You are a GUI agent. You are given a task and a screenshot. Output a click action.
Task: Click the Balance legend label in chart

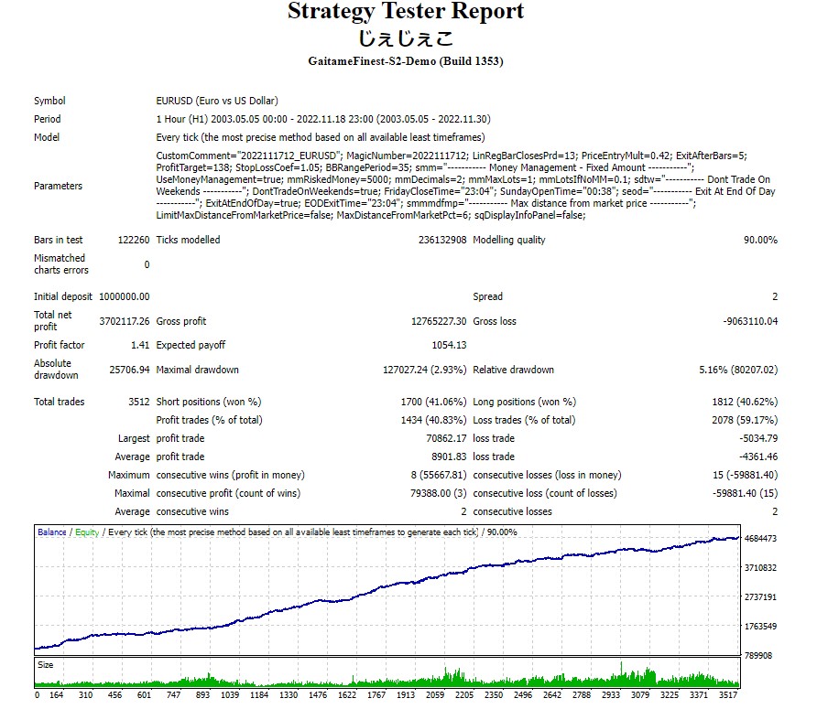coord(51,532)
